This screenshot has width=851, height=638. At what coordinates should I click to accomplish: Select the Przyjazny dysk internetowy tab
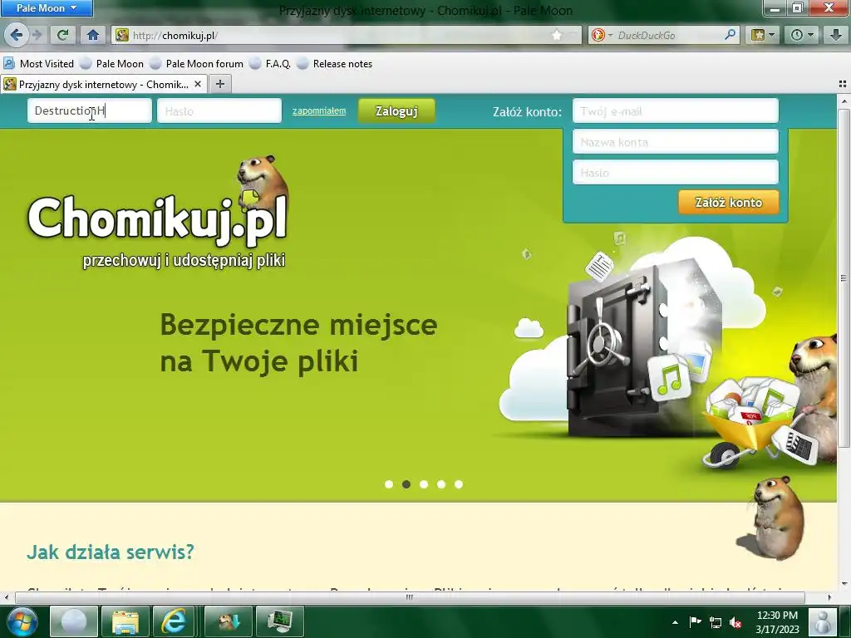click(x=103, y=84)
